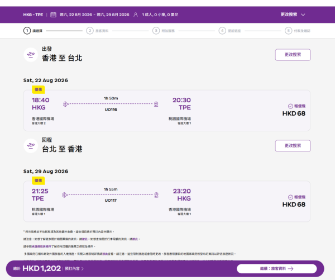
Task: Click the yellow promo tag on UO117 card
Action: 38,181
